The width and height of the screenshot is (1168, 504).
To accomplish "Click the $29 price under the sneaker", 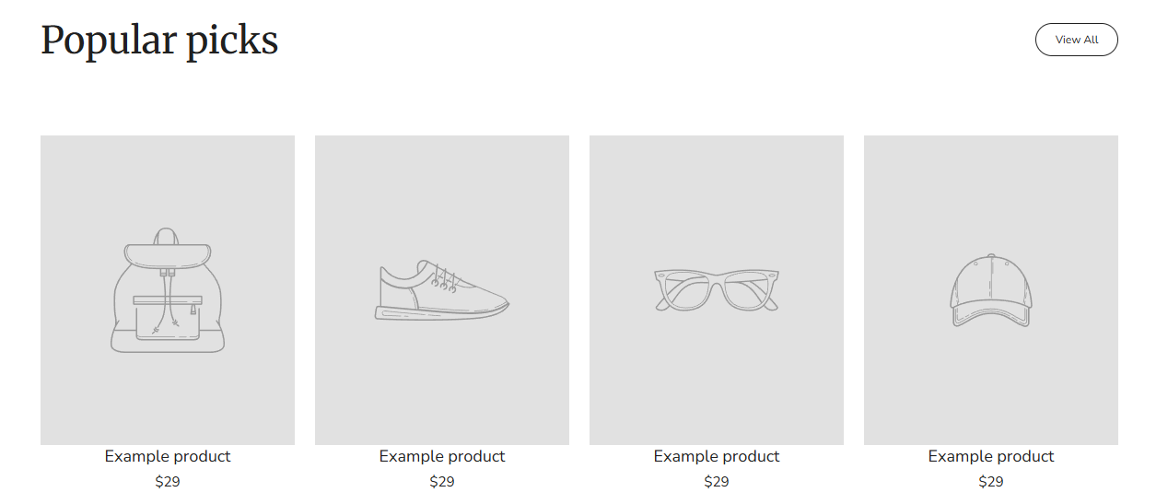I will click(x=441, y=481).
